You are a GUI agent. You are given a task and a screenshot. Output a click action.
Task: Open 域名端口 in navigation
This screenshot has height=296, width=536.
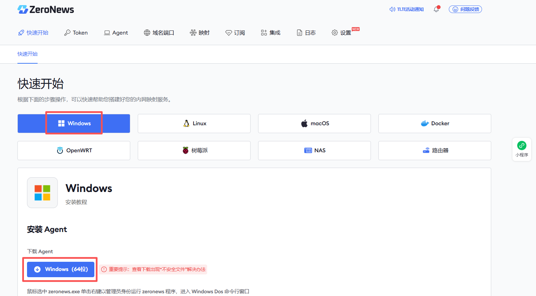pyautogui.click(x=159, y=33)
